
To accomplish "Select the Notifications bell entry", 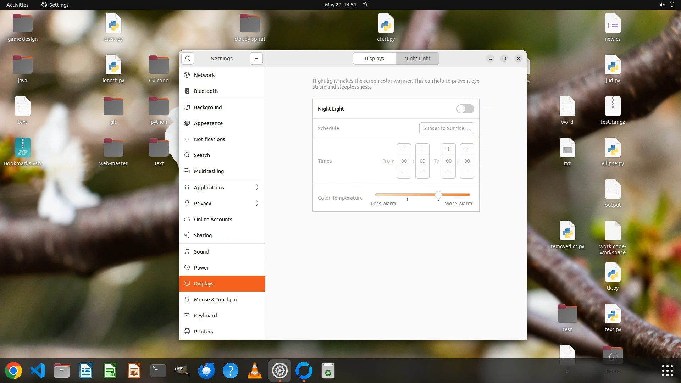I will 209,139.
